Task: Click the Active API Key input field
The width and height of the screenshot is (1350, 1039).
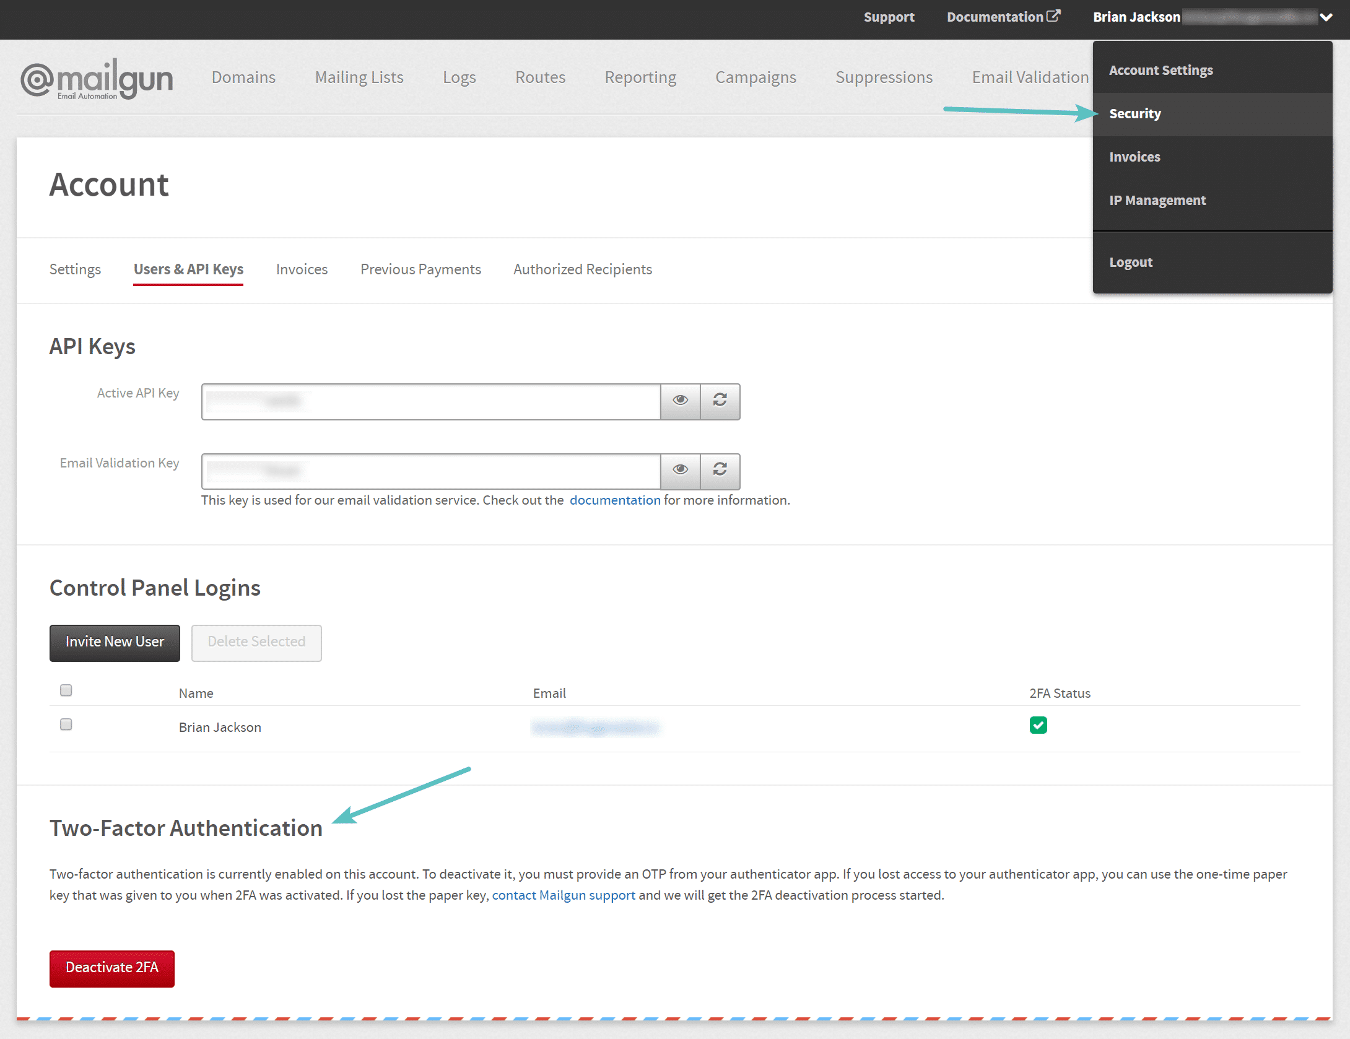Action: point(431,399)
